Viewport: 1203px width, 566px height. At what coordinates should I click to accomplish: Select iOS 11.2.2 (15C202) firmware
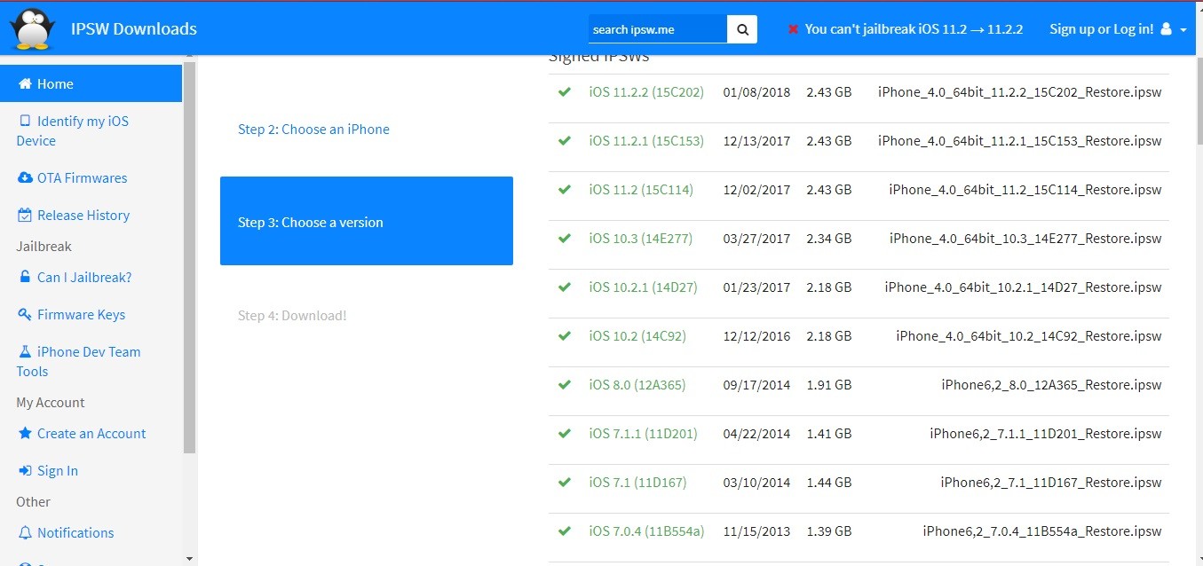pos(646,91)
